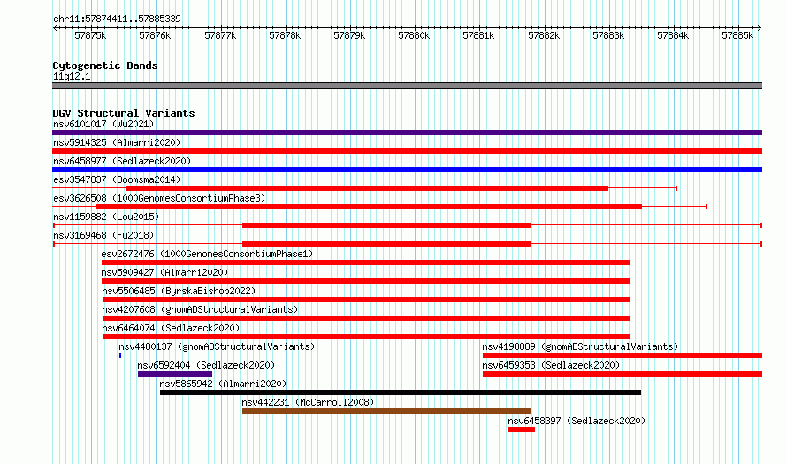
Task: Click the 57878k ruler position
Action: [x=285, y=35]
